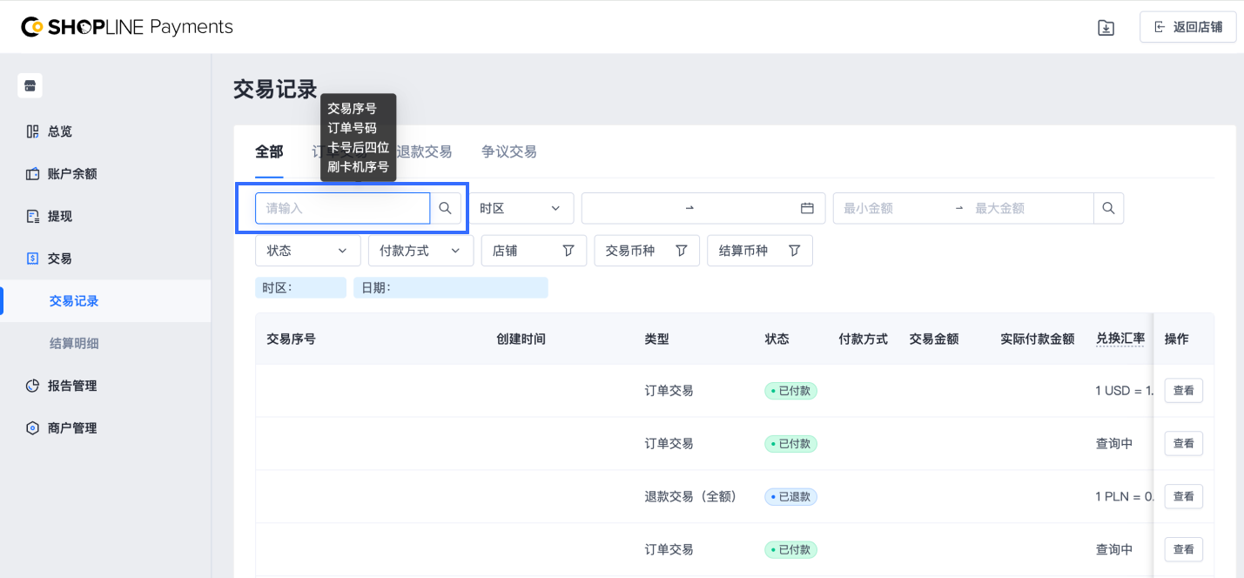Click the store icon atop the sidebar

[x=30, y=85]
